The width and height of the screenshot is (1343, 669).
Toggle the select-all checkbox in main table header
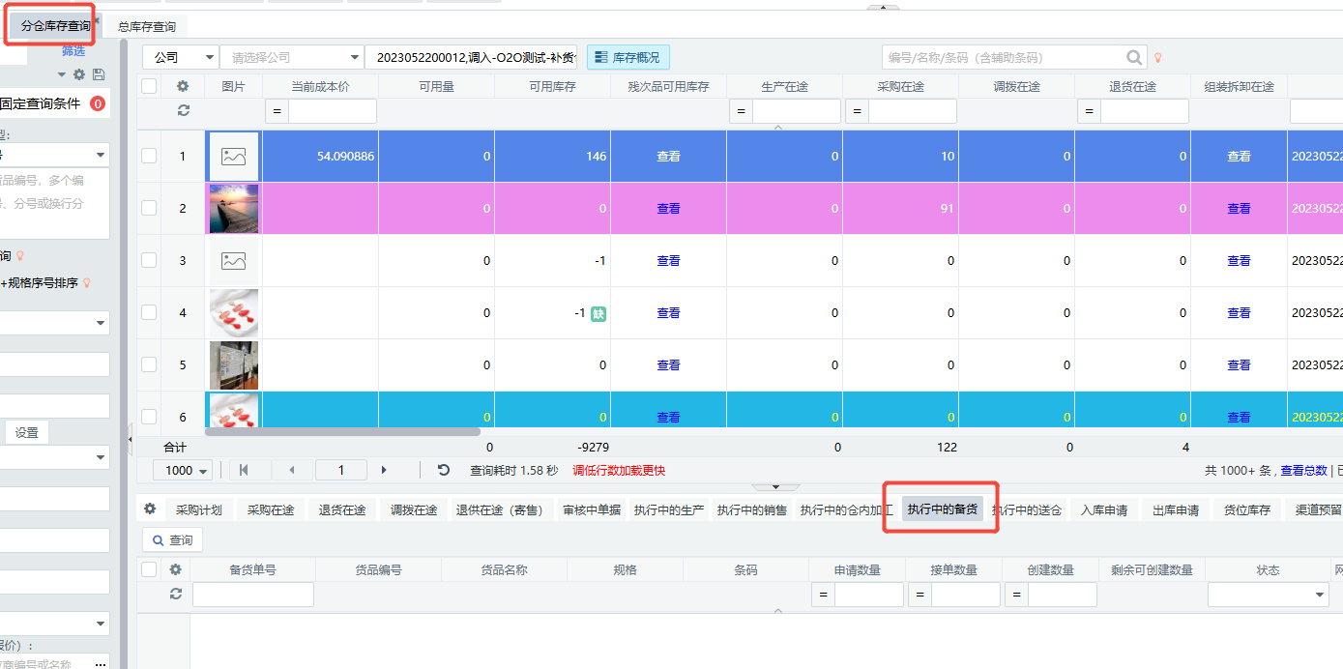[149, 86]
